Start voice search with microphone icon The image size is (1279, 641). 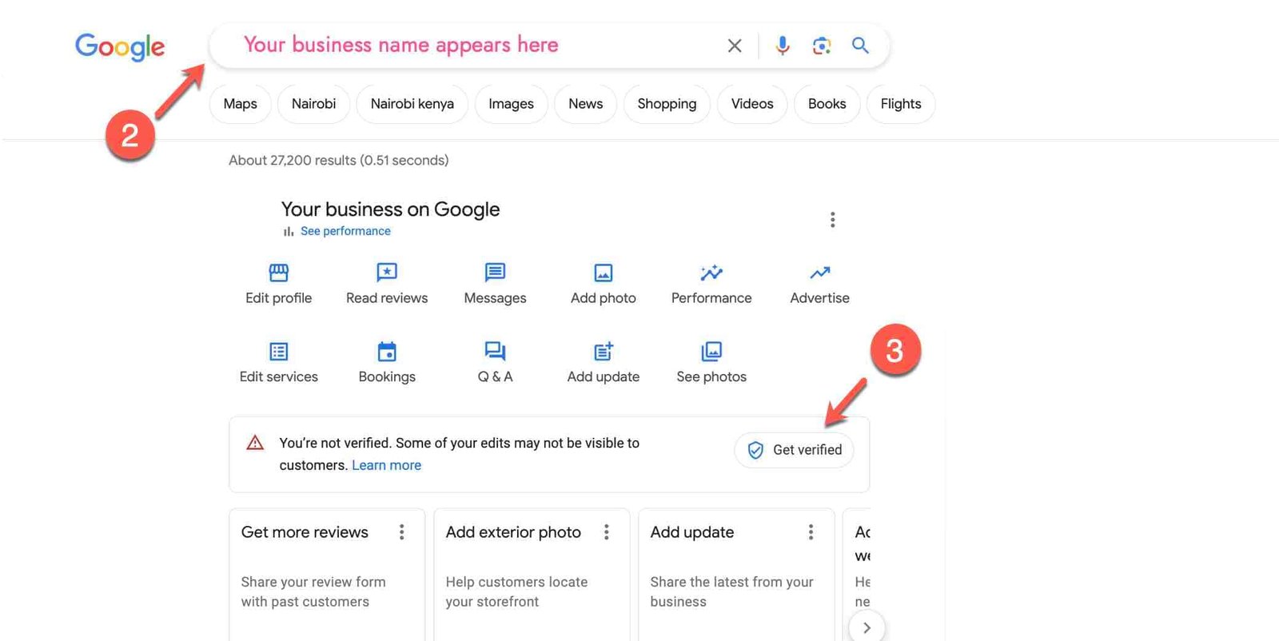click(783, 46)
